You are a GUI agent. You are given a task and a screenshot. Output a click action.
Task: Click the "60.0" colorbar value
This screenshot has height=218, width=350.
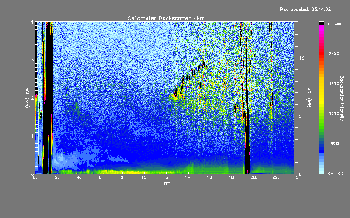335,143
